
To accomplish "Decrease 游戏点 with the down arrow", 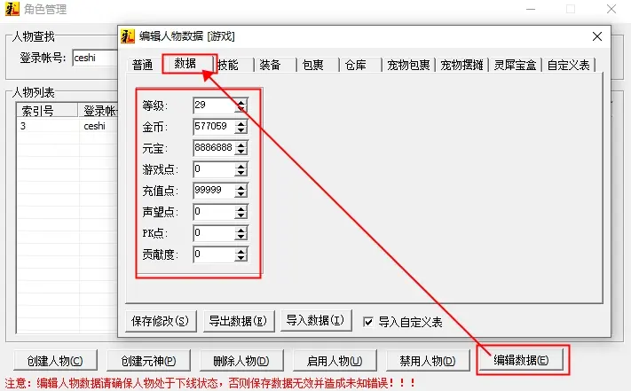I will (241, 173).
